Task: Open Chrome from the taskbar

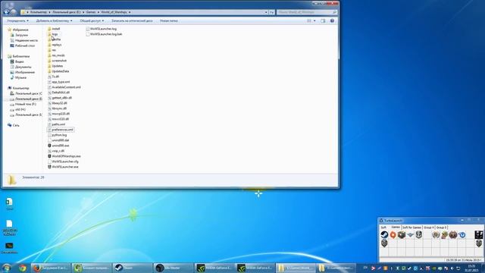Action: click(x=22, y=268)
